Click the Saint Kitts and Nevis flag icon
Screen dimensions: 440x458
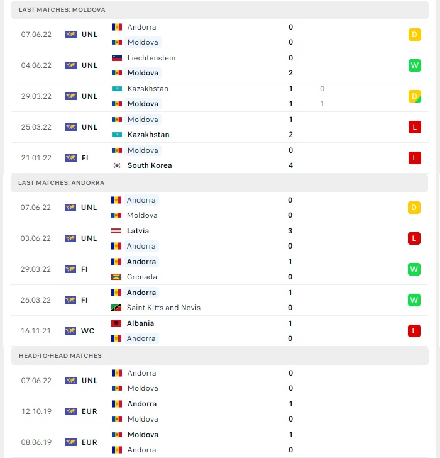[x=116, y=308]
